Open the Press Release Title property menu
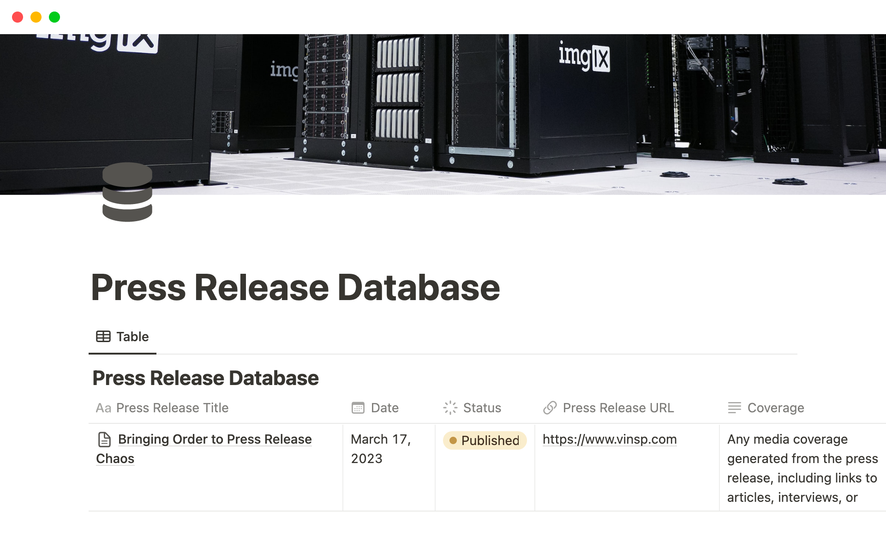Screen dimensions: 886x554 [172, 408]
